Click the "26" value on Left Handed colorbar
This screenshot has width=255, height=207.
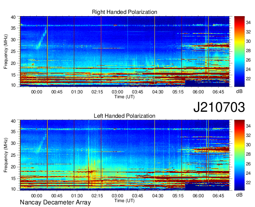click(x=248, y=164)
